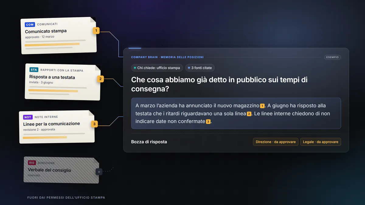The image size is (365, 205).
Task: Click the teal STA badge on Risposta card
Action: pos(34,70)
